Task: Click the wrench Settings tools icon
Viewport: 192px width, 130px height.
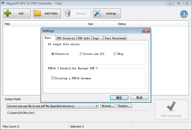Action: pyautogui.click(x=98, y=13)
